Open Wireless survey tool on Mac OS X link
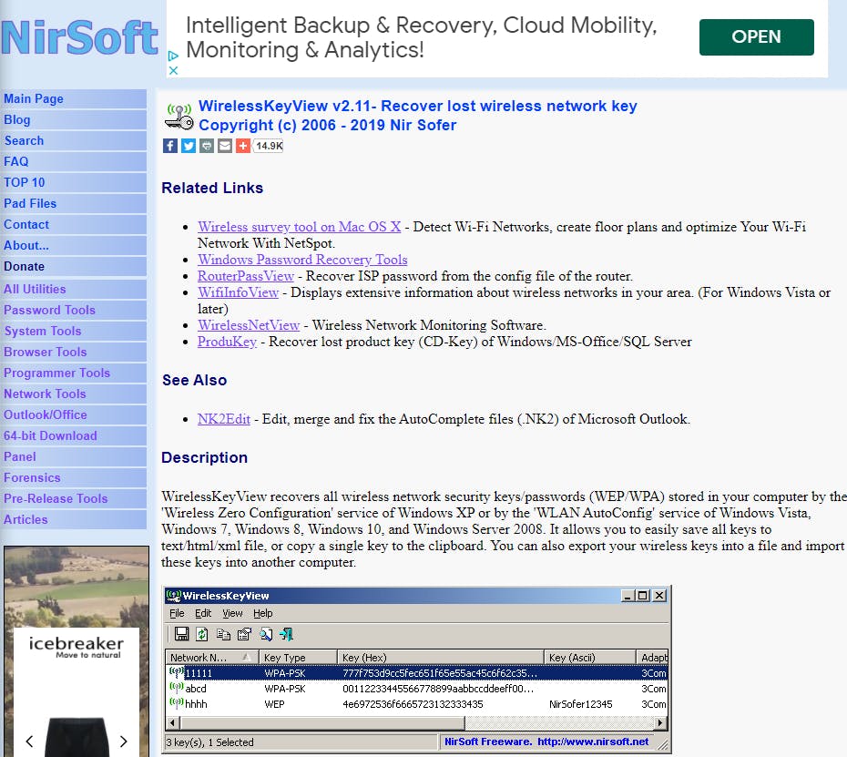Viewport: 847px width, 757px height. point(300,227)
